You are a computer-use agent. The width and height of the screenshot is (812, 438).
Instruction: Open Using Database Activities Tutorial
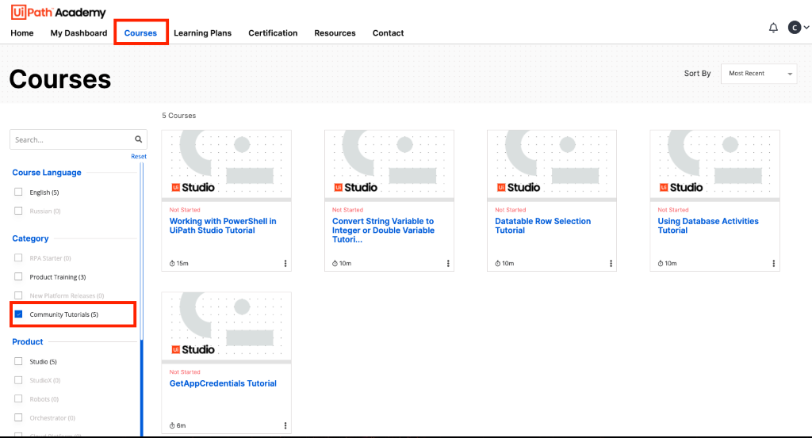coord(708,226)
